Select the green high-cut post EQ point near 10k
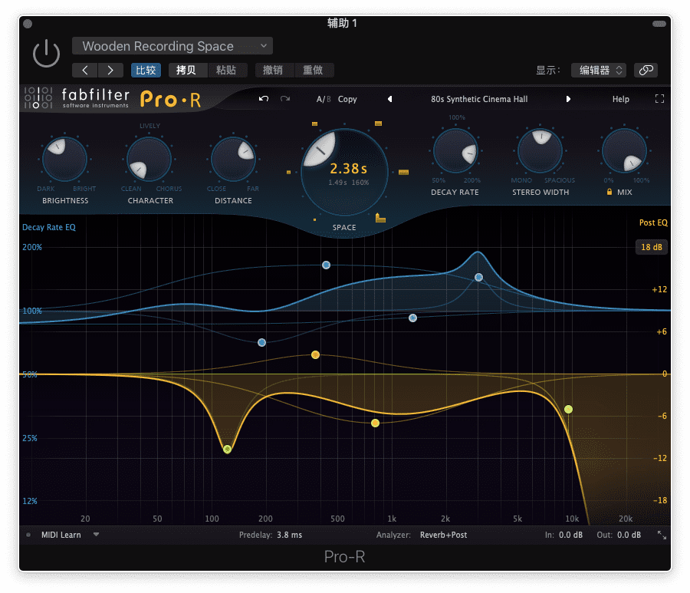The width and height of the screenshot is (690, 593). (569, 410)
